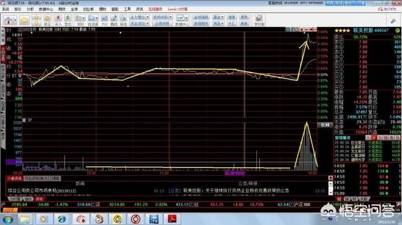Open the 联美控股 tax policy announcement link
The height and width of the screenshot is (225, 402).
pos(236,191)
